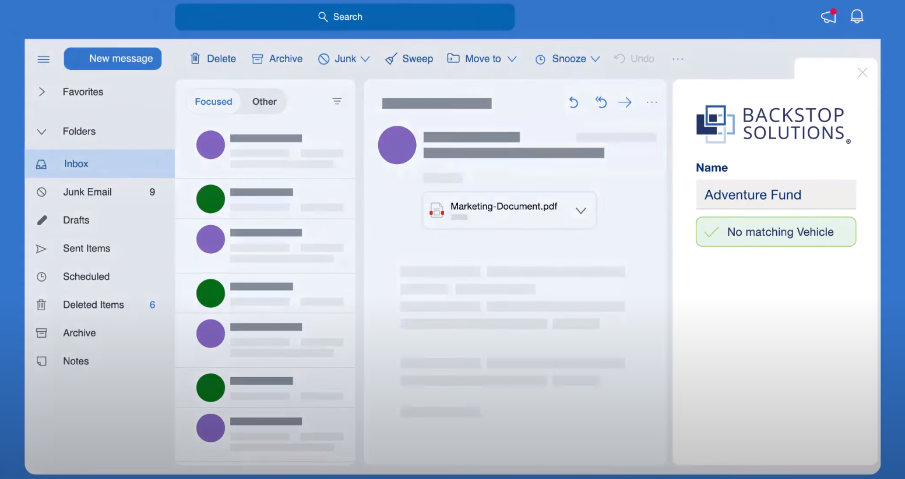905x479 pixels.
Task: Open the Snooze options dropdown
Action: [596, 58]
